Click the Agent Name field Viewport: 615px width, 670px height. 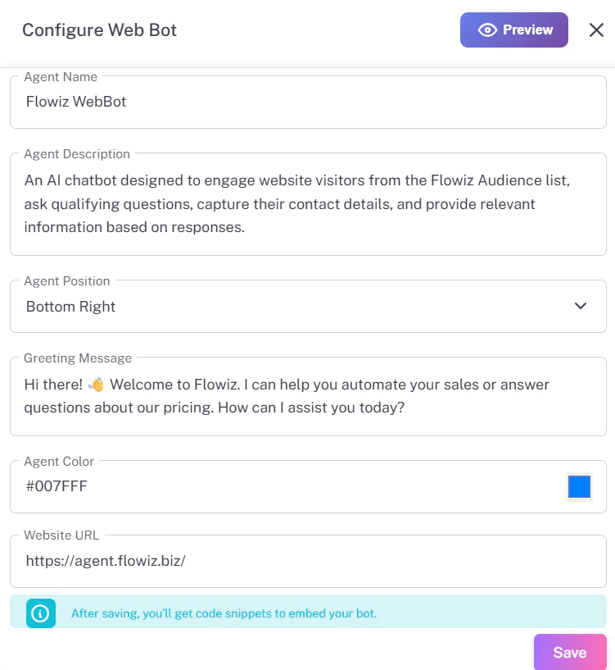[x=307, y=102]
